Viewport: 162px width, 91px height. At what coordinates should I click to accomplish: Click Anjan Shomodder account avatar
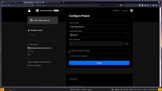tap(37, 11)
